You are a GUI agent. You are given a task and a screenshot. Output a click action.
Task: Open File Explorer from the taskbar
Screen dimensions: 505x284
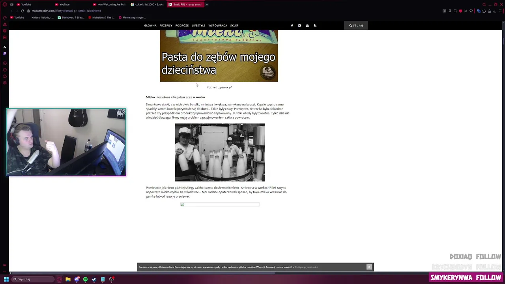68,279
